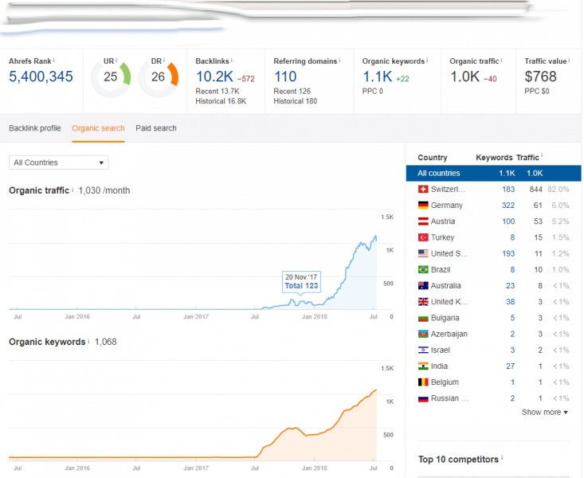
Task: Click the 20 Nov '17 point on traffic chart
Action: click(x=300, y=296)
